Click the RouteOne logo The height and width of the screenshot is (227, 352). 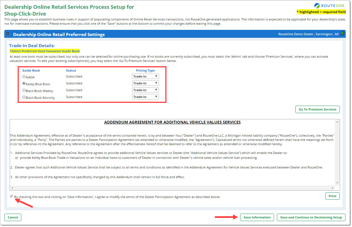[330, 5]
